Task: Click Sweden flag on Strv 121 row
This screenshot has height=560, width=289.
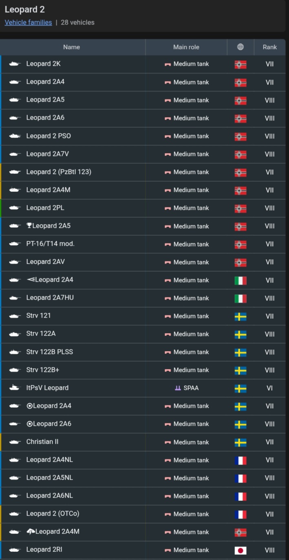Action: 240,316
